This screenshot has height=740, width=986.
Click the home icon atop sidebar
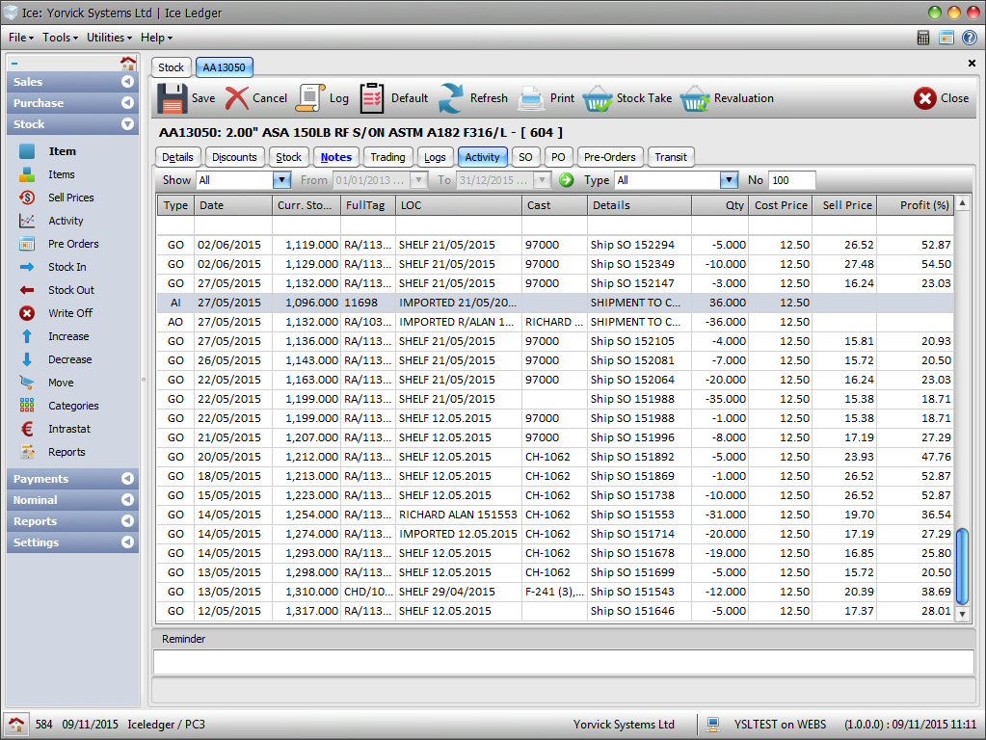coord(128,63)
